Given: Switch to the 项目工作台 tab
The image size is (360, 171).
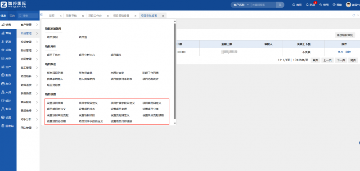Looking at the screenshot, I should tap(95, 16).
